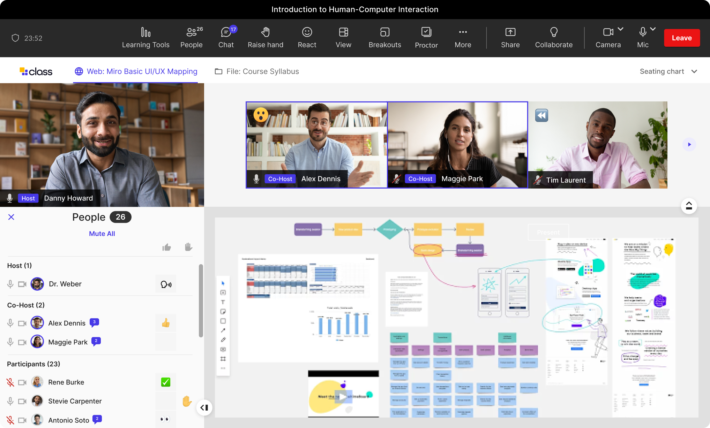Toggle Alex Dennis's camera in People list
The image size is (710, 428).
[22, 323]
